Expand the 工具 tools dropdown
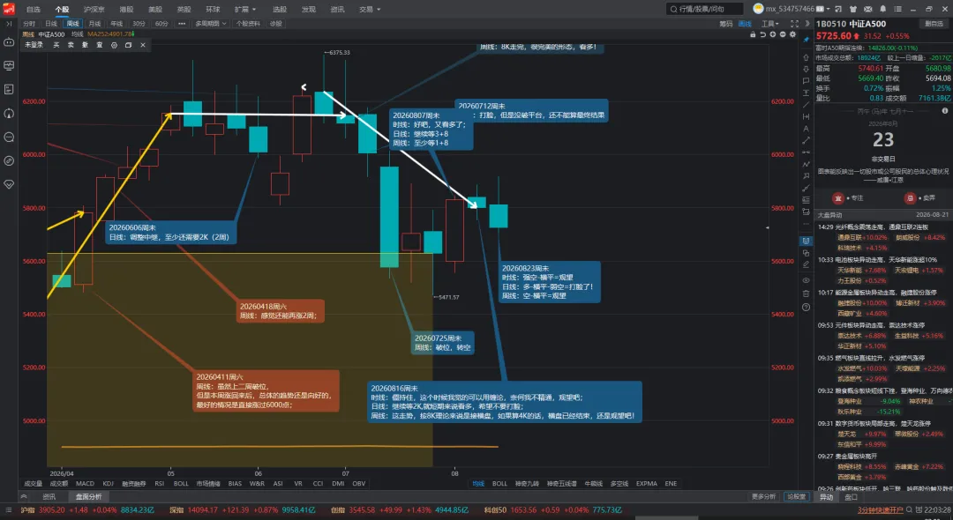This screenshot has height=520, width=953. (770, 24)
